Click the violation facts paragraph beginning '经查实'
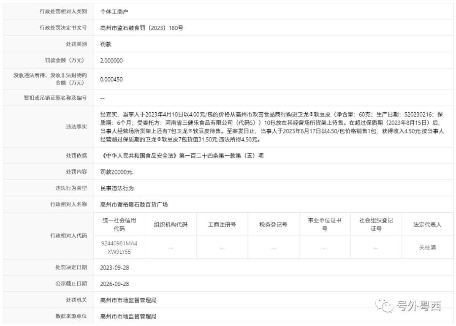The width and height of the screenshot is (456, 326). tap(272, 127)
